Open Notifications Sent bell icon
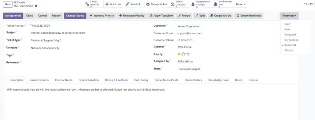 click(215, 4)
